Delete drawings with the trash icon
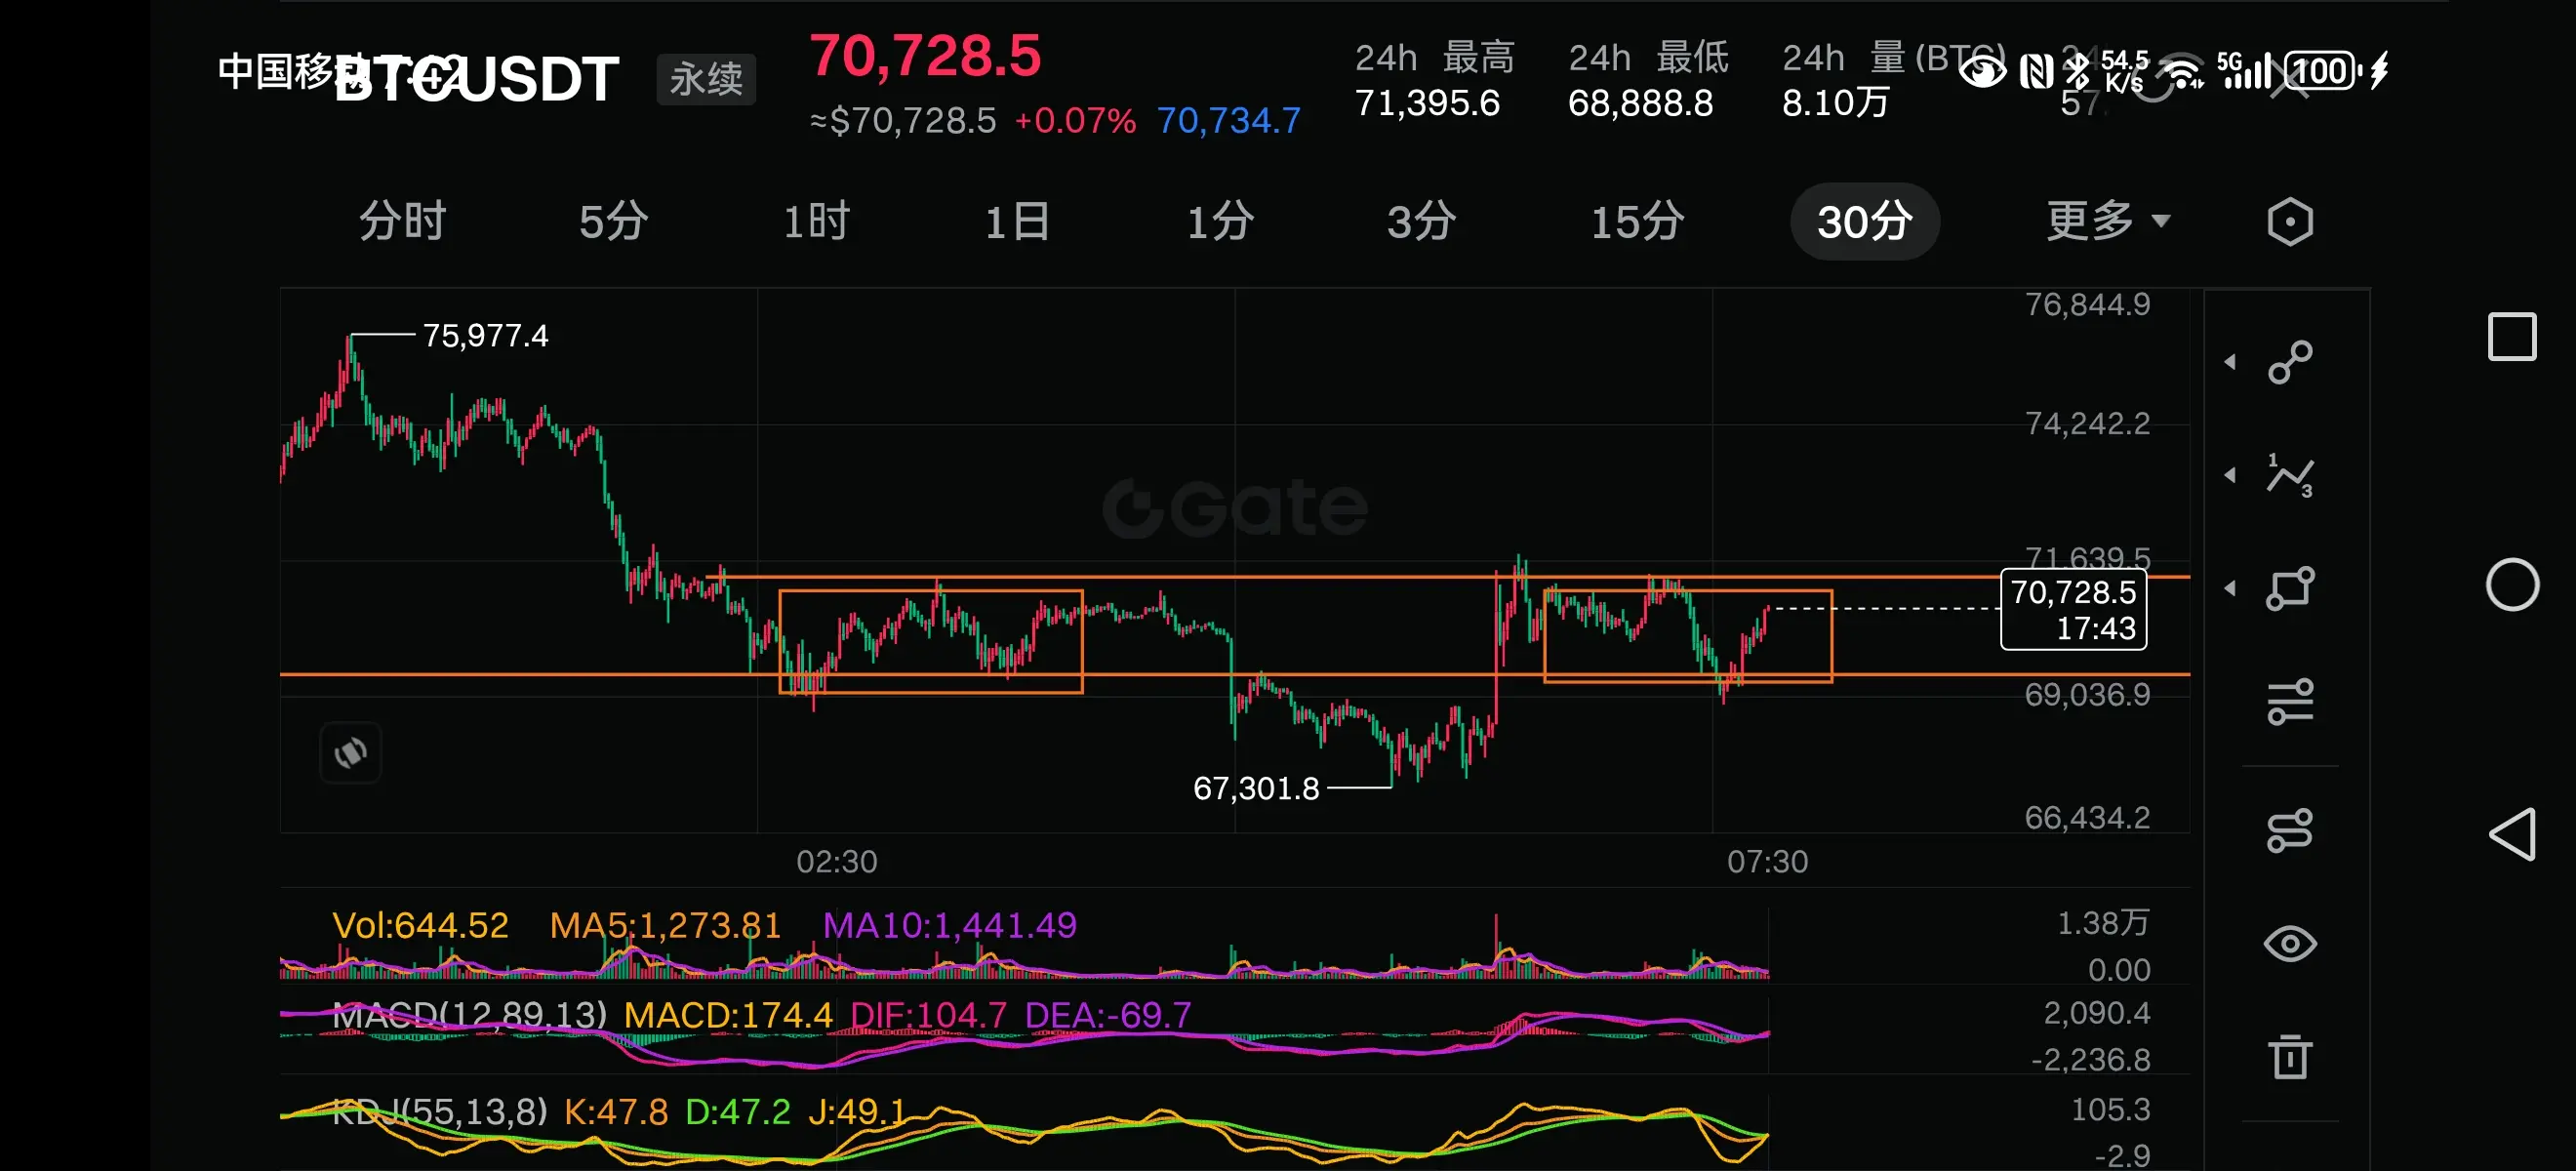 coord(2289,1056)
